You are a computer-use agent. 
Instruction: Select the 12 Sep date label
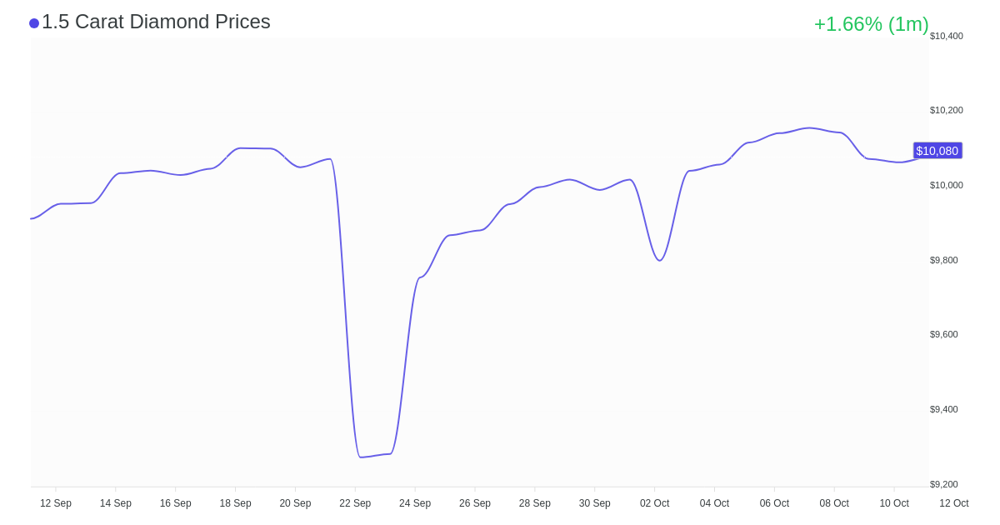56,503
